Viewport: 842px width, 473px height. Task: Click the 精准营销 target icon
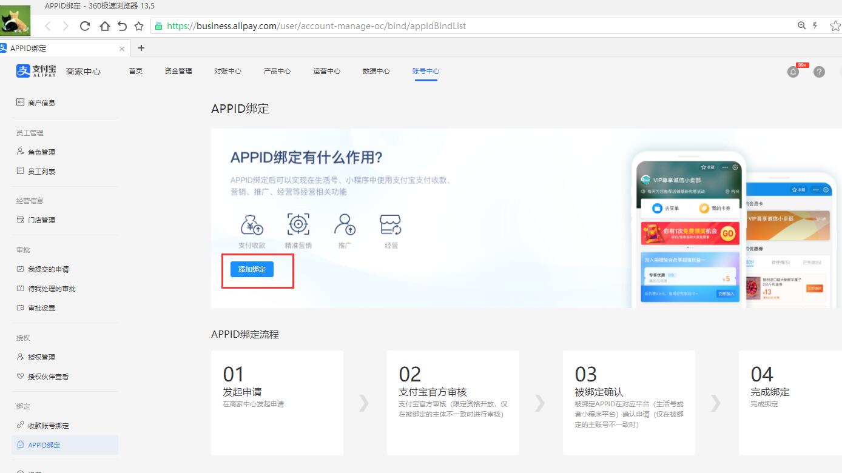[298, 225]
